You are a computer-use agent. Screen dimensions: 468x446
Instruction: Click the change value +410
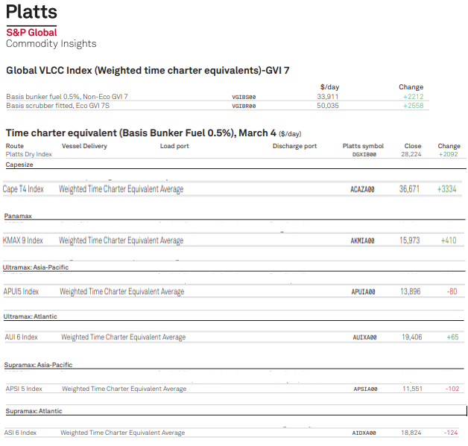449,240
